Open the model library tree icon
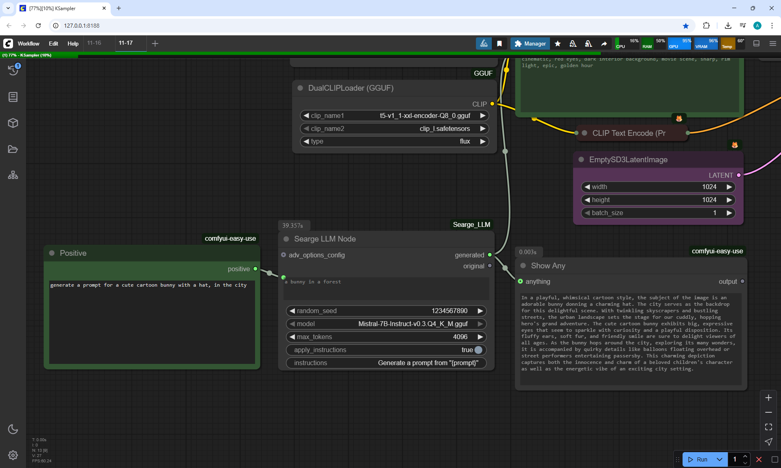 (13, 175)
